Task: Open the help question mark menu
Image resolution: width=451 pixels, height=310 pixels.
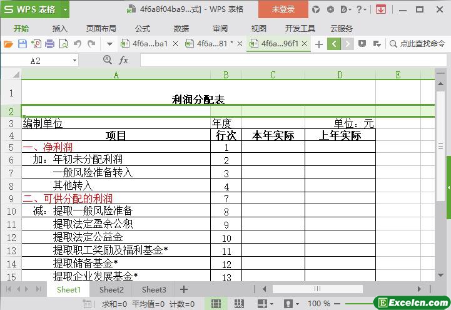Action: (x=361, y=9)
